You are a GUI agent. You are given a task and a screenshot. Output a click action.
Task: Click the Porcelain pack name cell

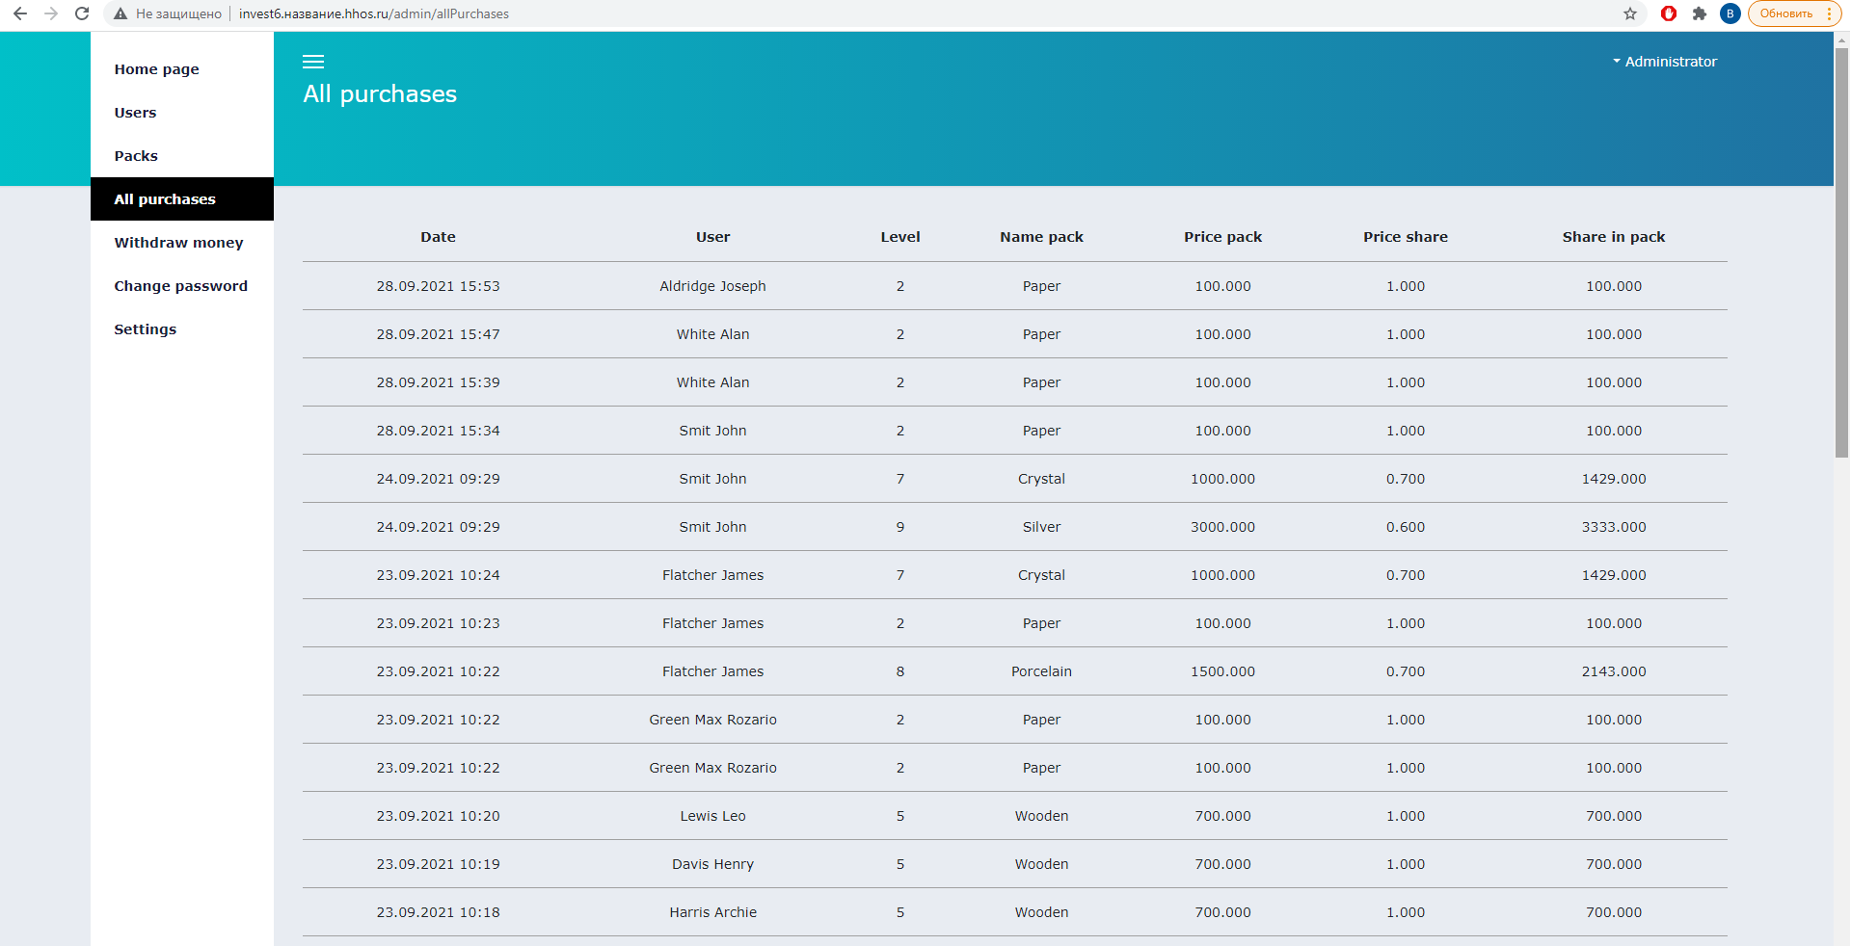[x=1041, y=671]
